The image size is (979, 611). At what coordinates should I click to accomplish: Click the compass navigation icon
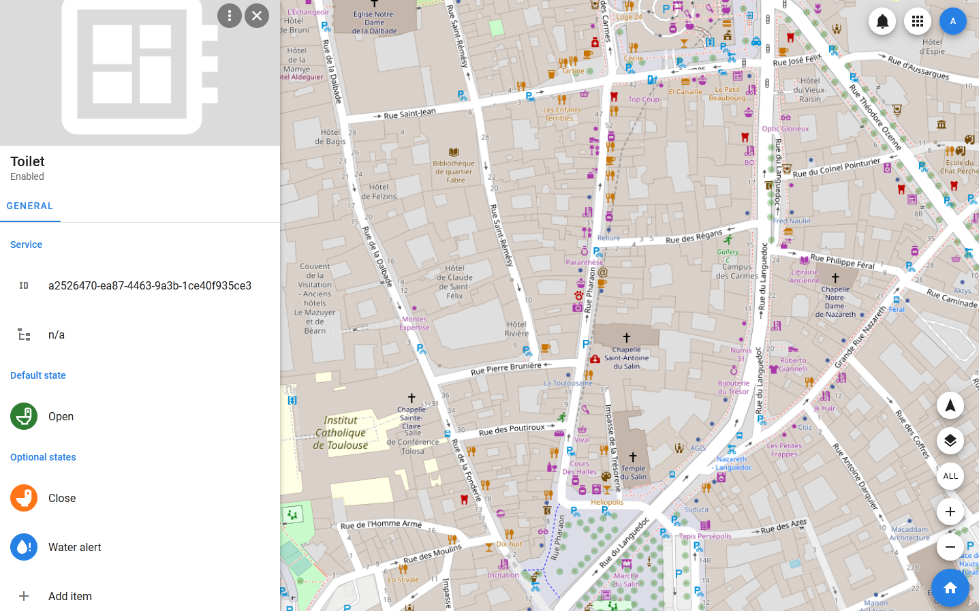[950, 406]
